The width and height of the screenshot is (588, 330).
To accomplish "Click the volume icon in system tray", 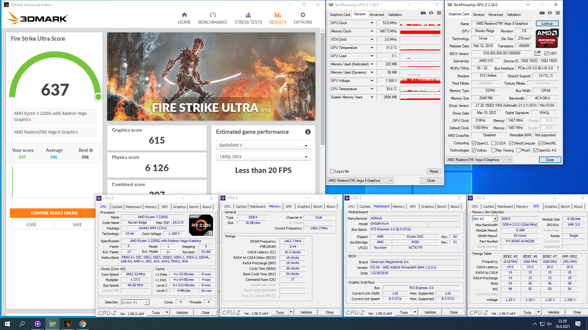I will (x=550, y=324).
